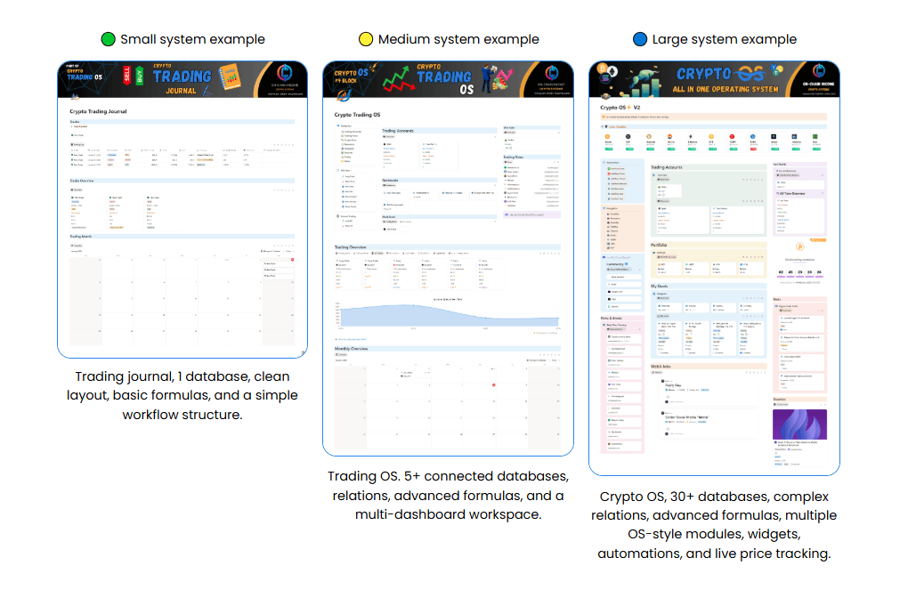This screenshot has width=908, height=598.
Task: Click Bitcoin icon above the countdown widget
Action: click(799, 246)
